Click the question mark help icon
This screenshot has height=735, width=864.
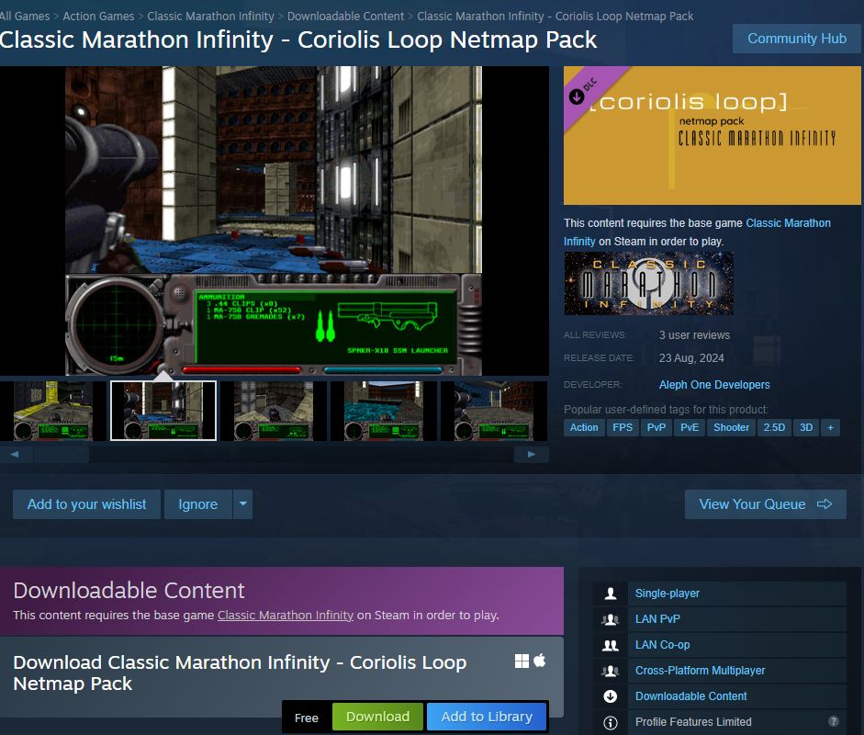833,721
